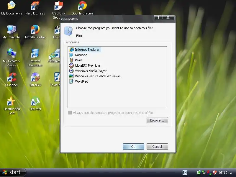Viewport: 236px width, 177px height.
Task: Select the WordPad program icon
Action: pos(71,81)
